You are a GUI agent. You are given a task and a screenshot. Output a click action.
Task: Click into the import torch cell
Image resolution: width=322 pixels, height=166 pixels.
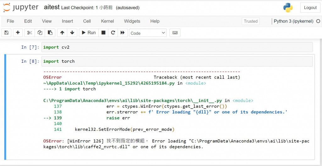177,61
